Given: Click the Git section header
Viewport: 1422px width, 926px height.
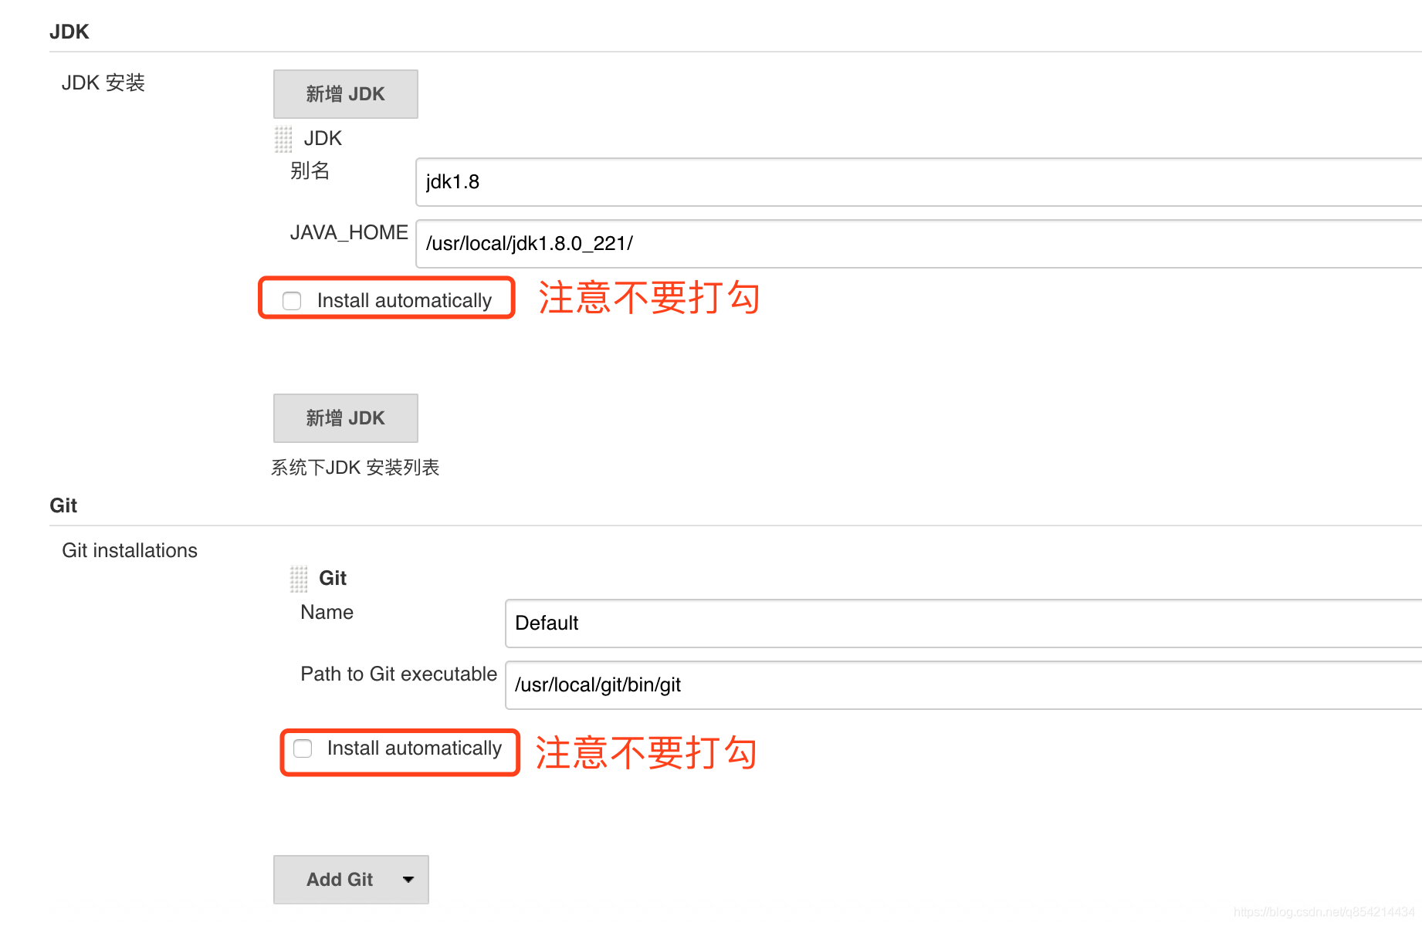Looking at the screenshot, I should [63, 505].
